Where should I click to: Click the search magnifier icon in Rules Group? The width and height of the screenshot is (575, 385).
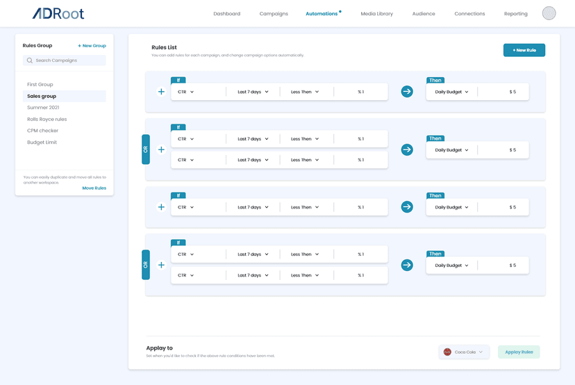point(30,60)
